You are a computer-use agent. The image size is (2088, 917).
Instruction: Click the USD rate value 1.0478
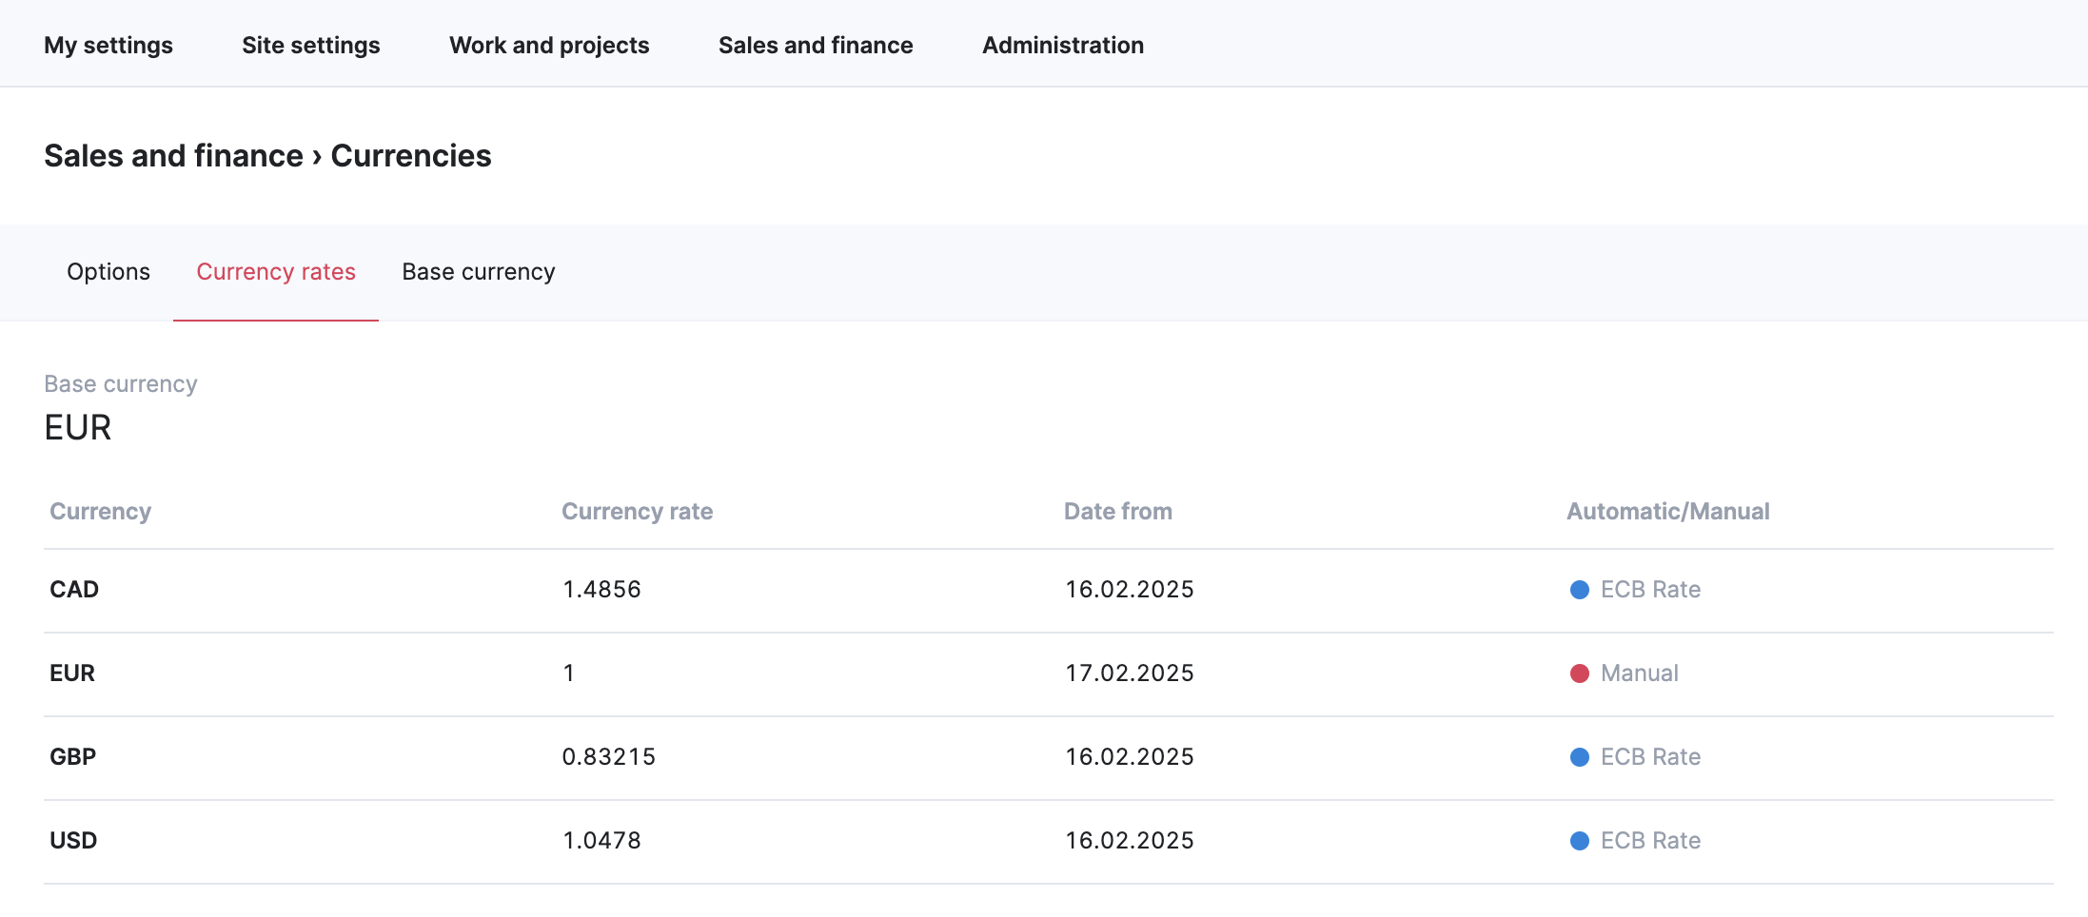coord(601,841)
